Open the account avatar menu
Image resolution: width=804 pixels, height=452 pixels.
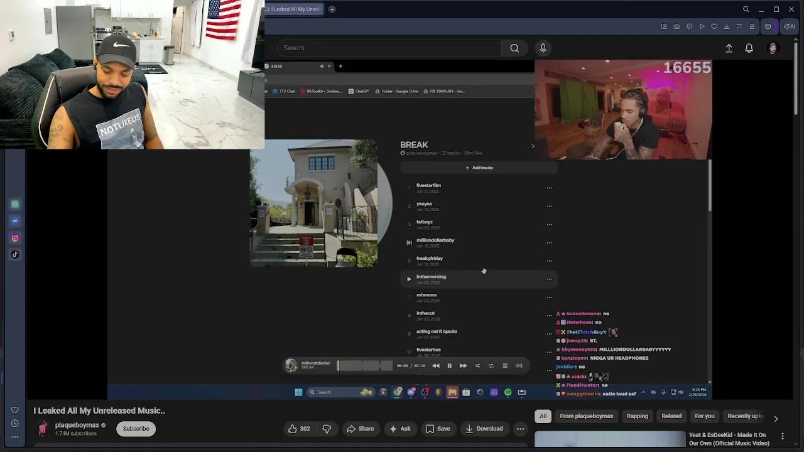pos(773,48)
